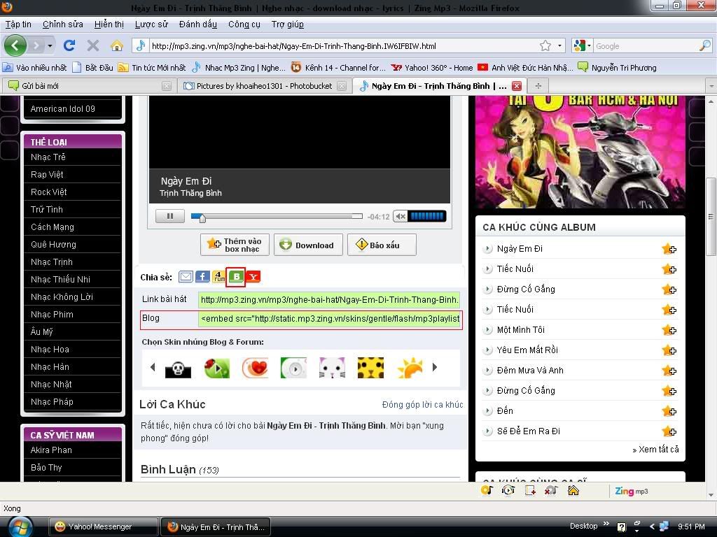The width and height of the screenshot is (717, 537).
Task: Pick the sun skin thumbnail
Action: point(410,368)
